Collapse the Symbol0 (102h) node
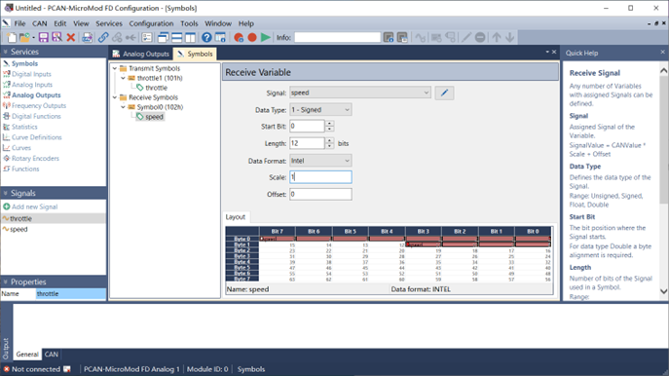This screenshot has height=376, width=669. click(123, 107)
